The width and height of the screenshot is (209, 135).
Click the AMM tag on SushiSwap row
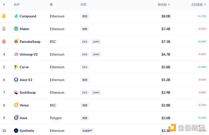click(96, 93)
